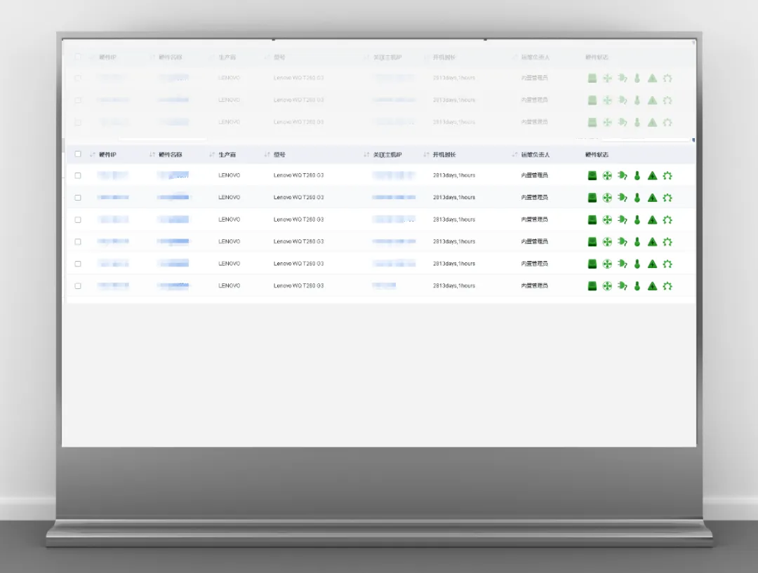Open hardware IP link in first row
Screen dimensions: 758x573
[x=113, y=175]
